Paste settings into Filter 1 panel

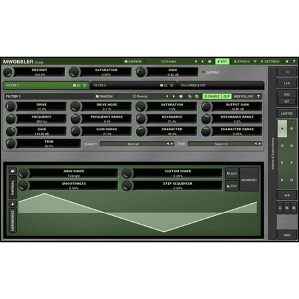pos(197,96)
